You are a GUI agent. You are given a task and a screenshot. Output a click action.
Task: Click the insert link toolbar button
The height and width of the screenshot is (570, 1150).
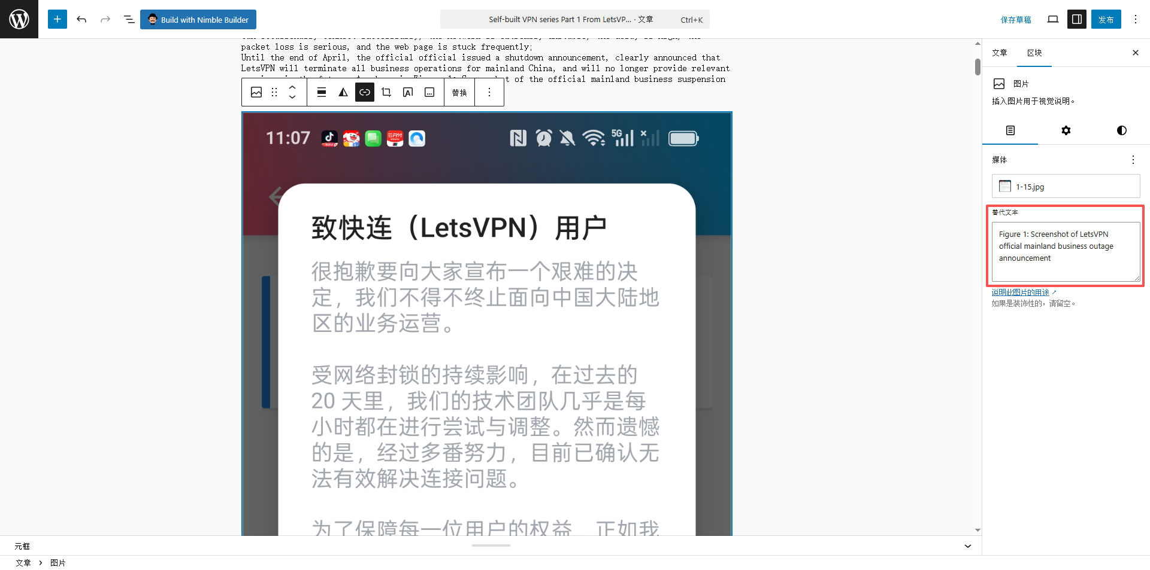[x=365, y=92]
